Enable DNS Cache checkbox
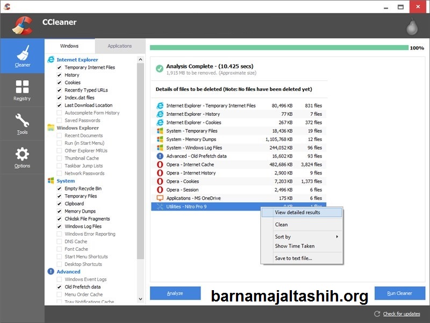Screen dimensions: 430x323 pos(59,241)
